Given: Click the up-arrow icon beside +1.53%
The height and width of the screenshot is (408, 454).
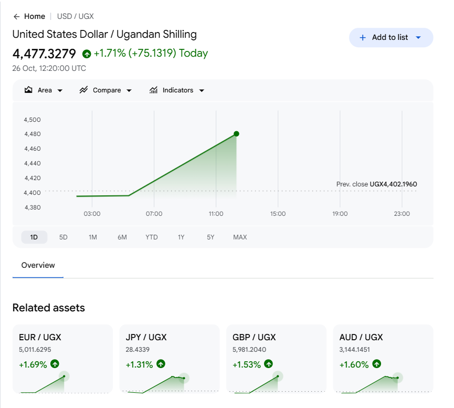Looking at the screenshot, I should click(x=269, y=364).
